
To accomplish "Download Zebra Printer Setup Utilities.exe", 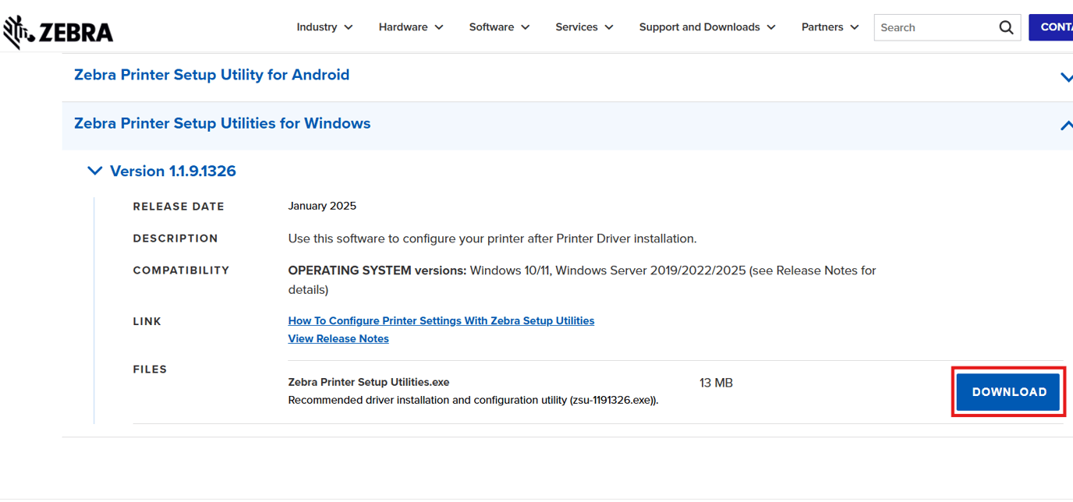I will (1008, 392).
